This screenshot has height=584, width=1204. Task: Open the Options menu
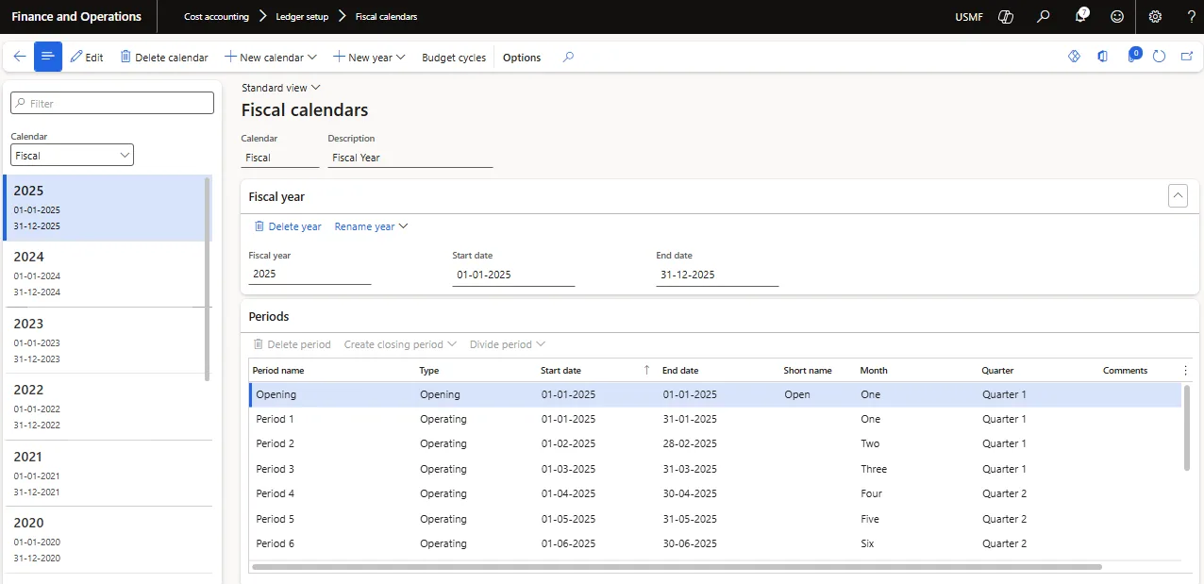point(522,58)
